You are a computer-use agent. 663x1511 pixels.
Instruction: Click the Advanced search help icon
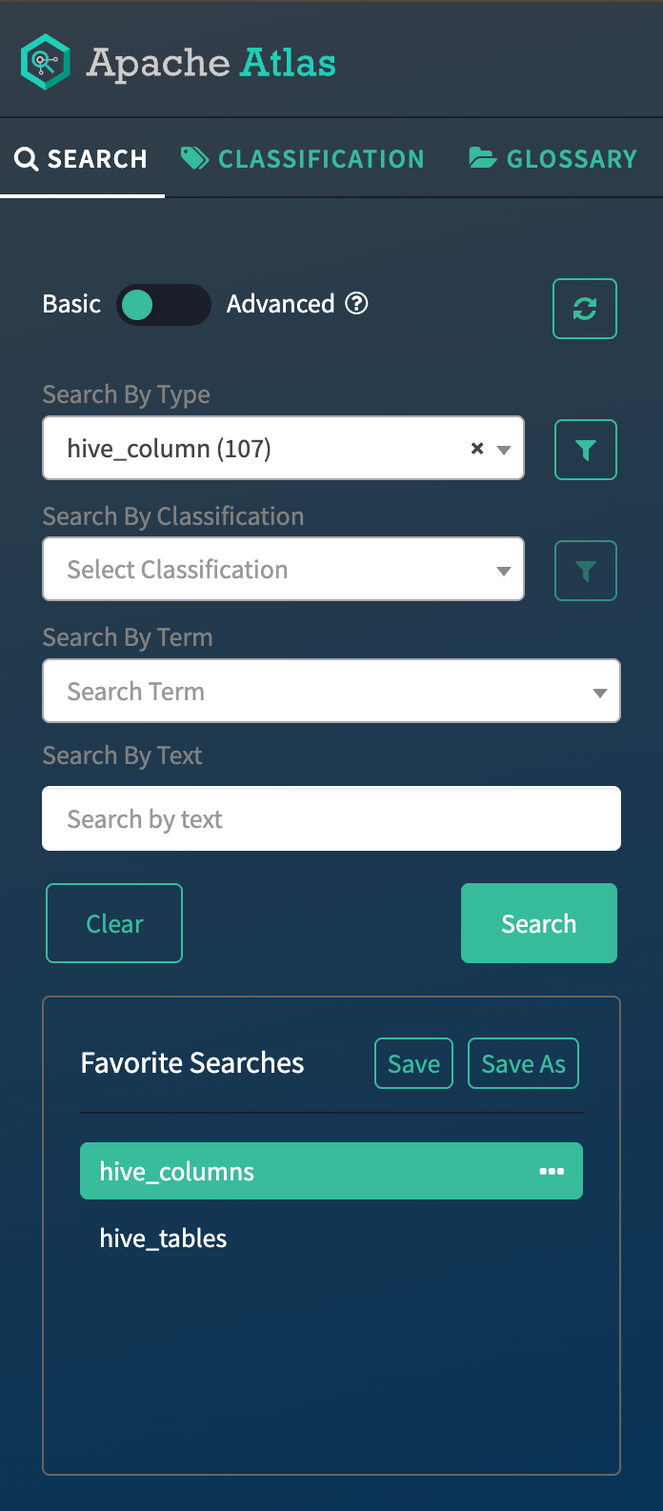click(x=356, y=304)
